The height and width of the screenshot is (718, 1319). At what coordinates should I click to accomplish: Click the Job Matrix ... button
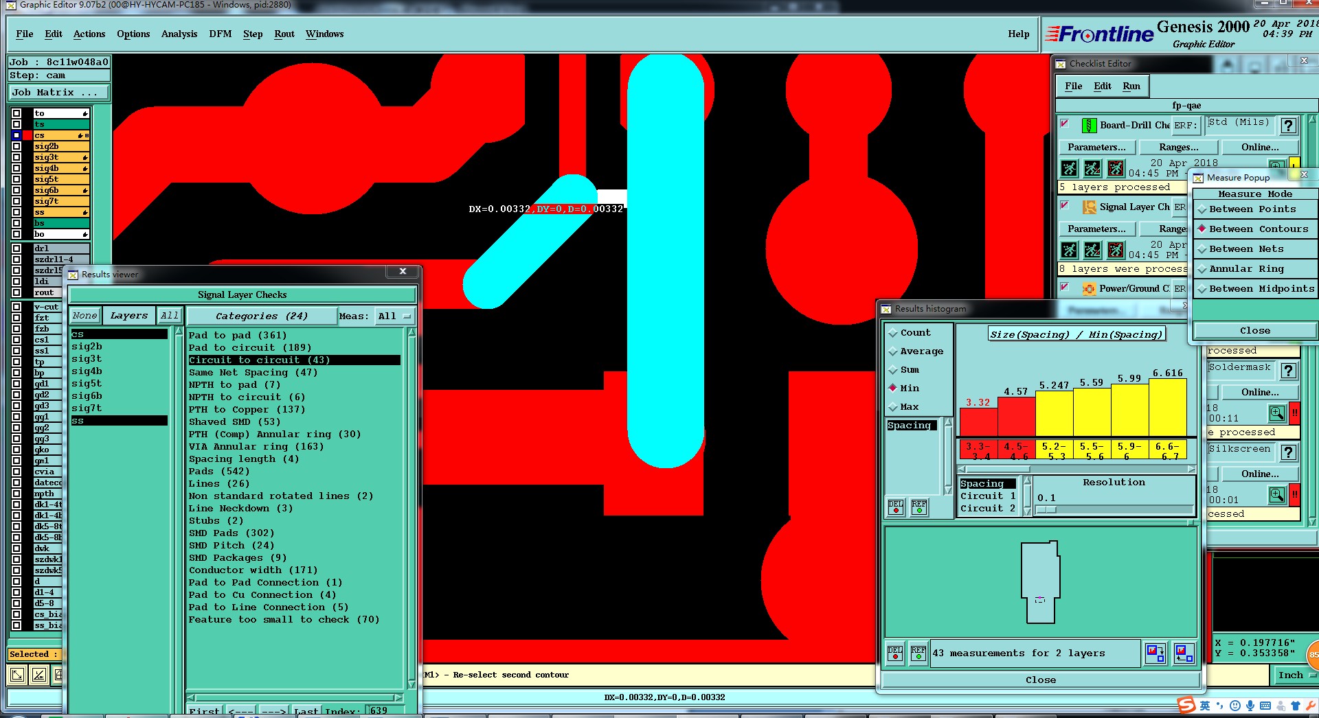[58, 93]
